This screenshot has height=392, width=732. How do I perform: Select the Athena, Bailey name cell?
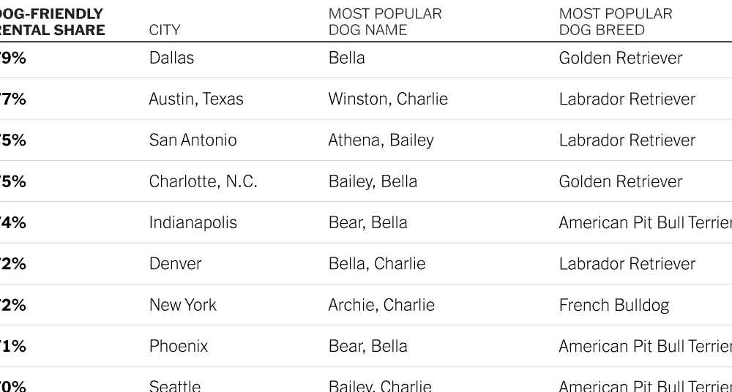[381, 140]
